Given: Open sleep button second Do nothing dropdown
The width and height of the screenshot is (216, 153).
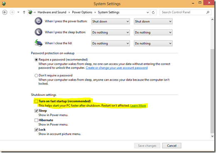Looking at the screenshot, I should point(153,32).
